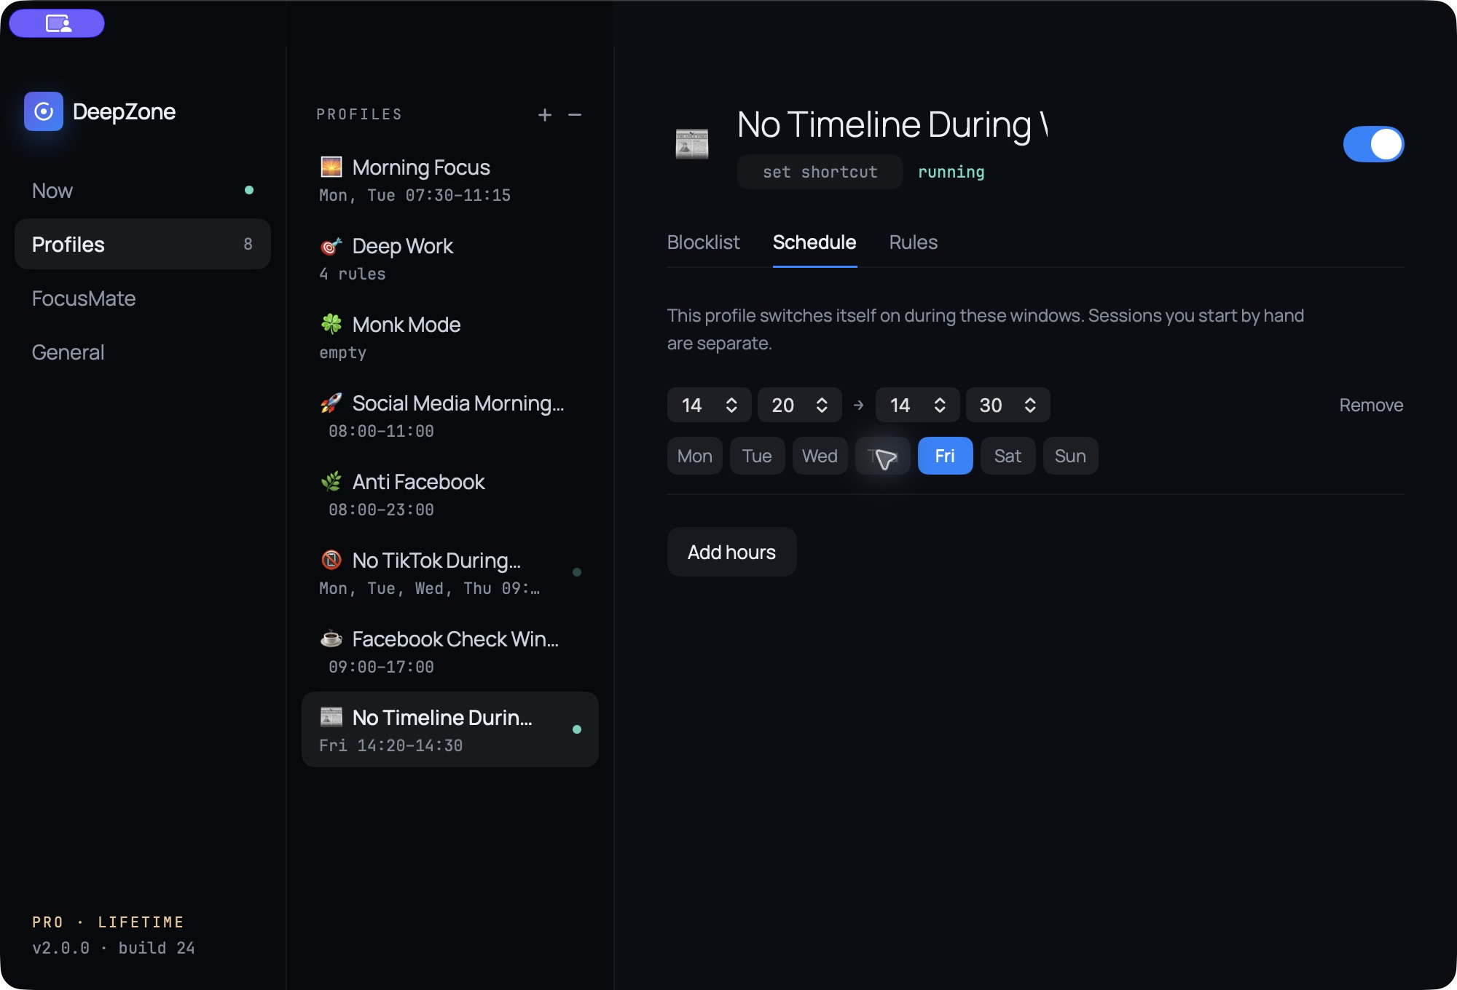1457x990 pixels.
Task: Click the remove profile minus icon
Action: (575, 115)
